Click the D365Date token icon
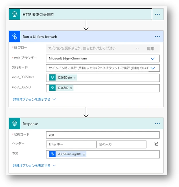179x187 pixels. 52,77
